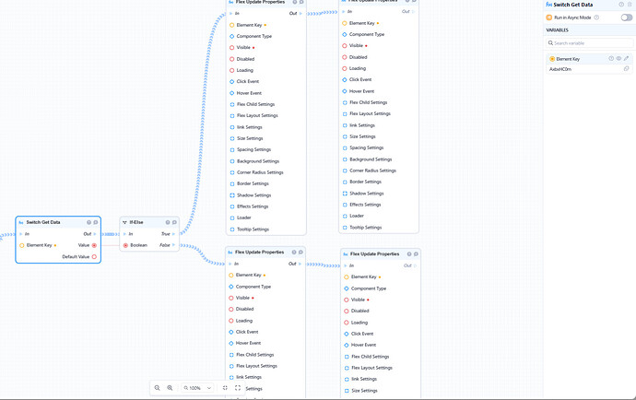Select the VARIABLES section heading
The width and height of the screenshot is (636, 400).
click(558, 30)
